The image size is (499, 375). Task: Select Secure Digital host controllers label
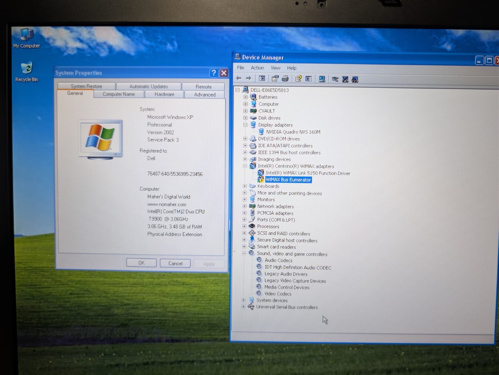coord(287,240)
